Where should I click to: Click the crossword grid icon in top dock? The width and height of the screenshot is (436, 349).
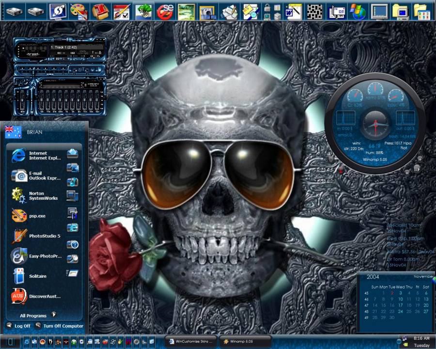[x=315, y=11]
